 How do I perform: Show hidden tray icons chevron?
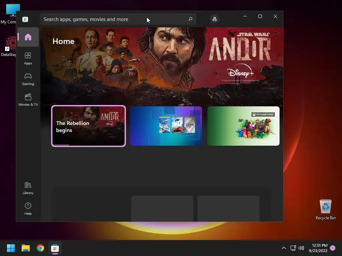(284, 248)
